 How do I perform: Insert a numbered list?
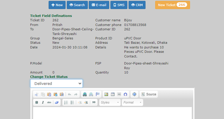[66, 103]
